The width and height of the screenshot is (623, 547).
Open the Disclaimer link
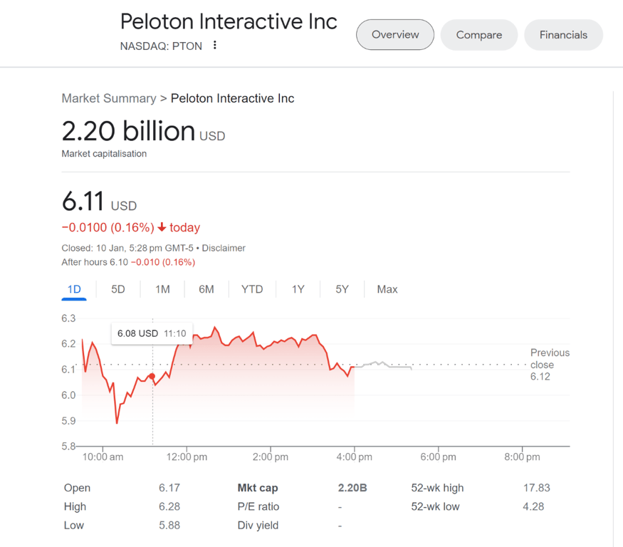point(224,248)
